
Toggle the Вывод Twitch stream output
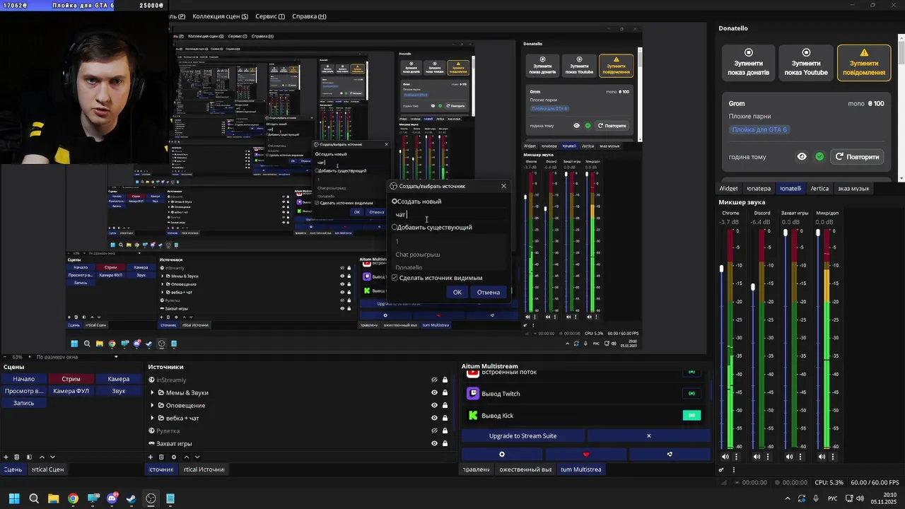[x=691, y=394]
